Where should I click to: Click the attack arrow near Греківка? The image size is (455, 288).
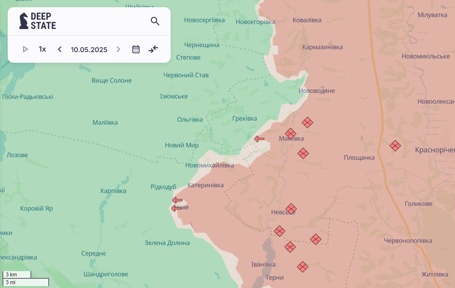pos(259,139)
